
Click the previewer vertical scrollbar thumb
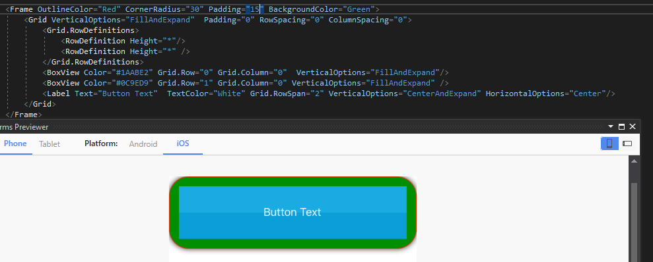coord(635,222)
